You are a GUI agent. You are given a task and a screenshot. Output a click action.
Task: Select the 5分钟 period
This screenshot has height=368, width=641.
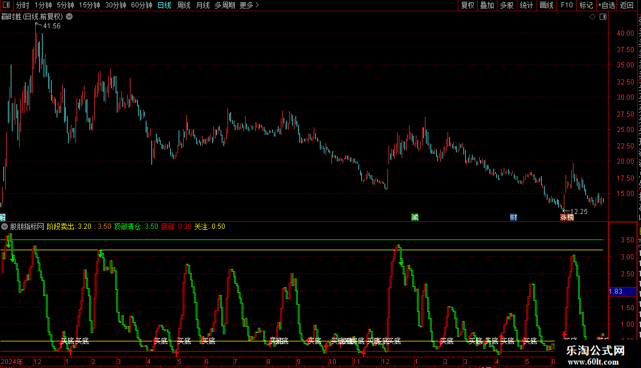tap(65, 5)
